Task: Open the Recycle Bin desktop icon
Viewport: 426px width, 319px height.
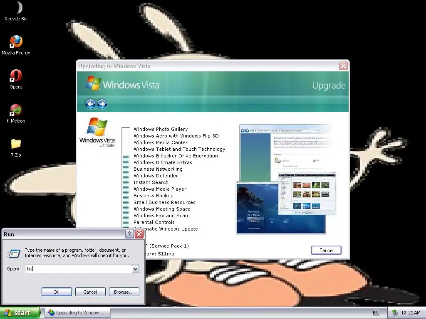Action: pyautogui.click(x=16, y=11)
